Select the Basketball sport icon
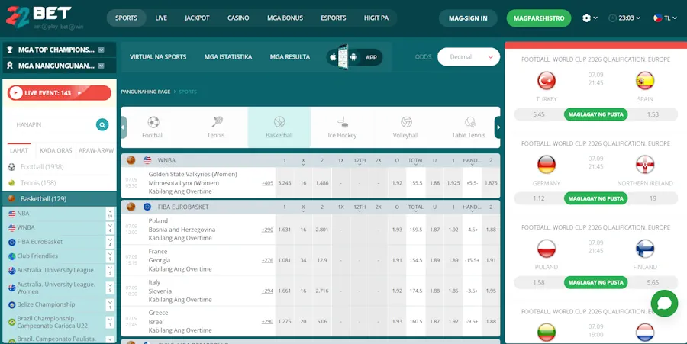Viewport: 687px width, 344px height. point(279,122)
